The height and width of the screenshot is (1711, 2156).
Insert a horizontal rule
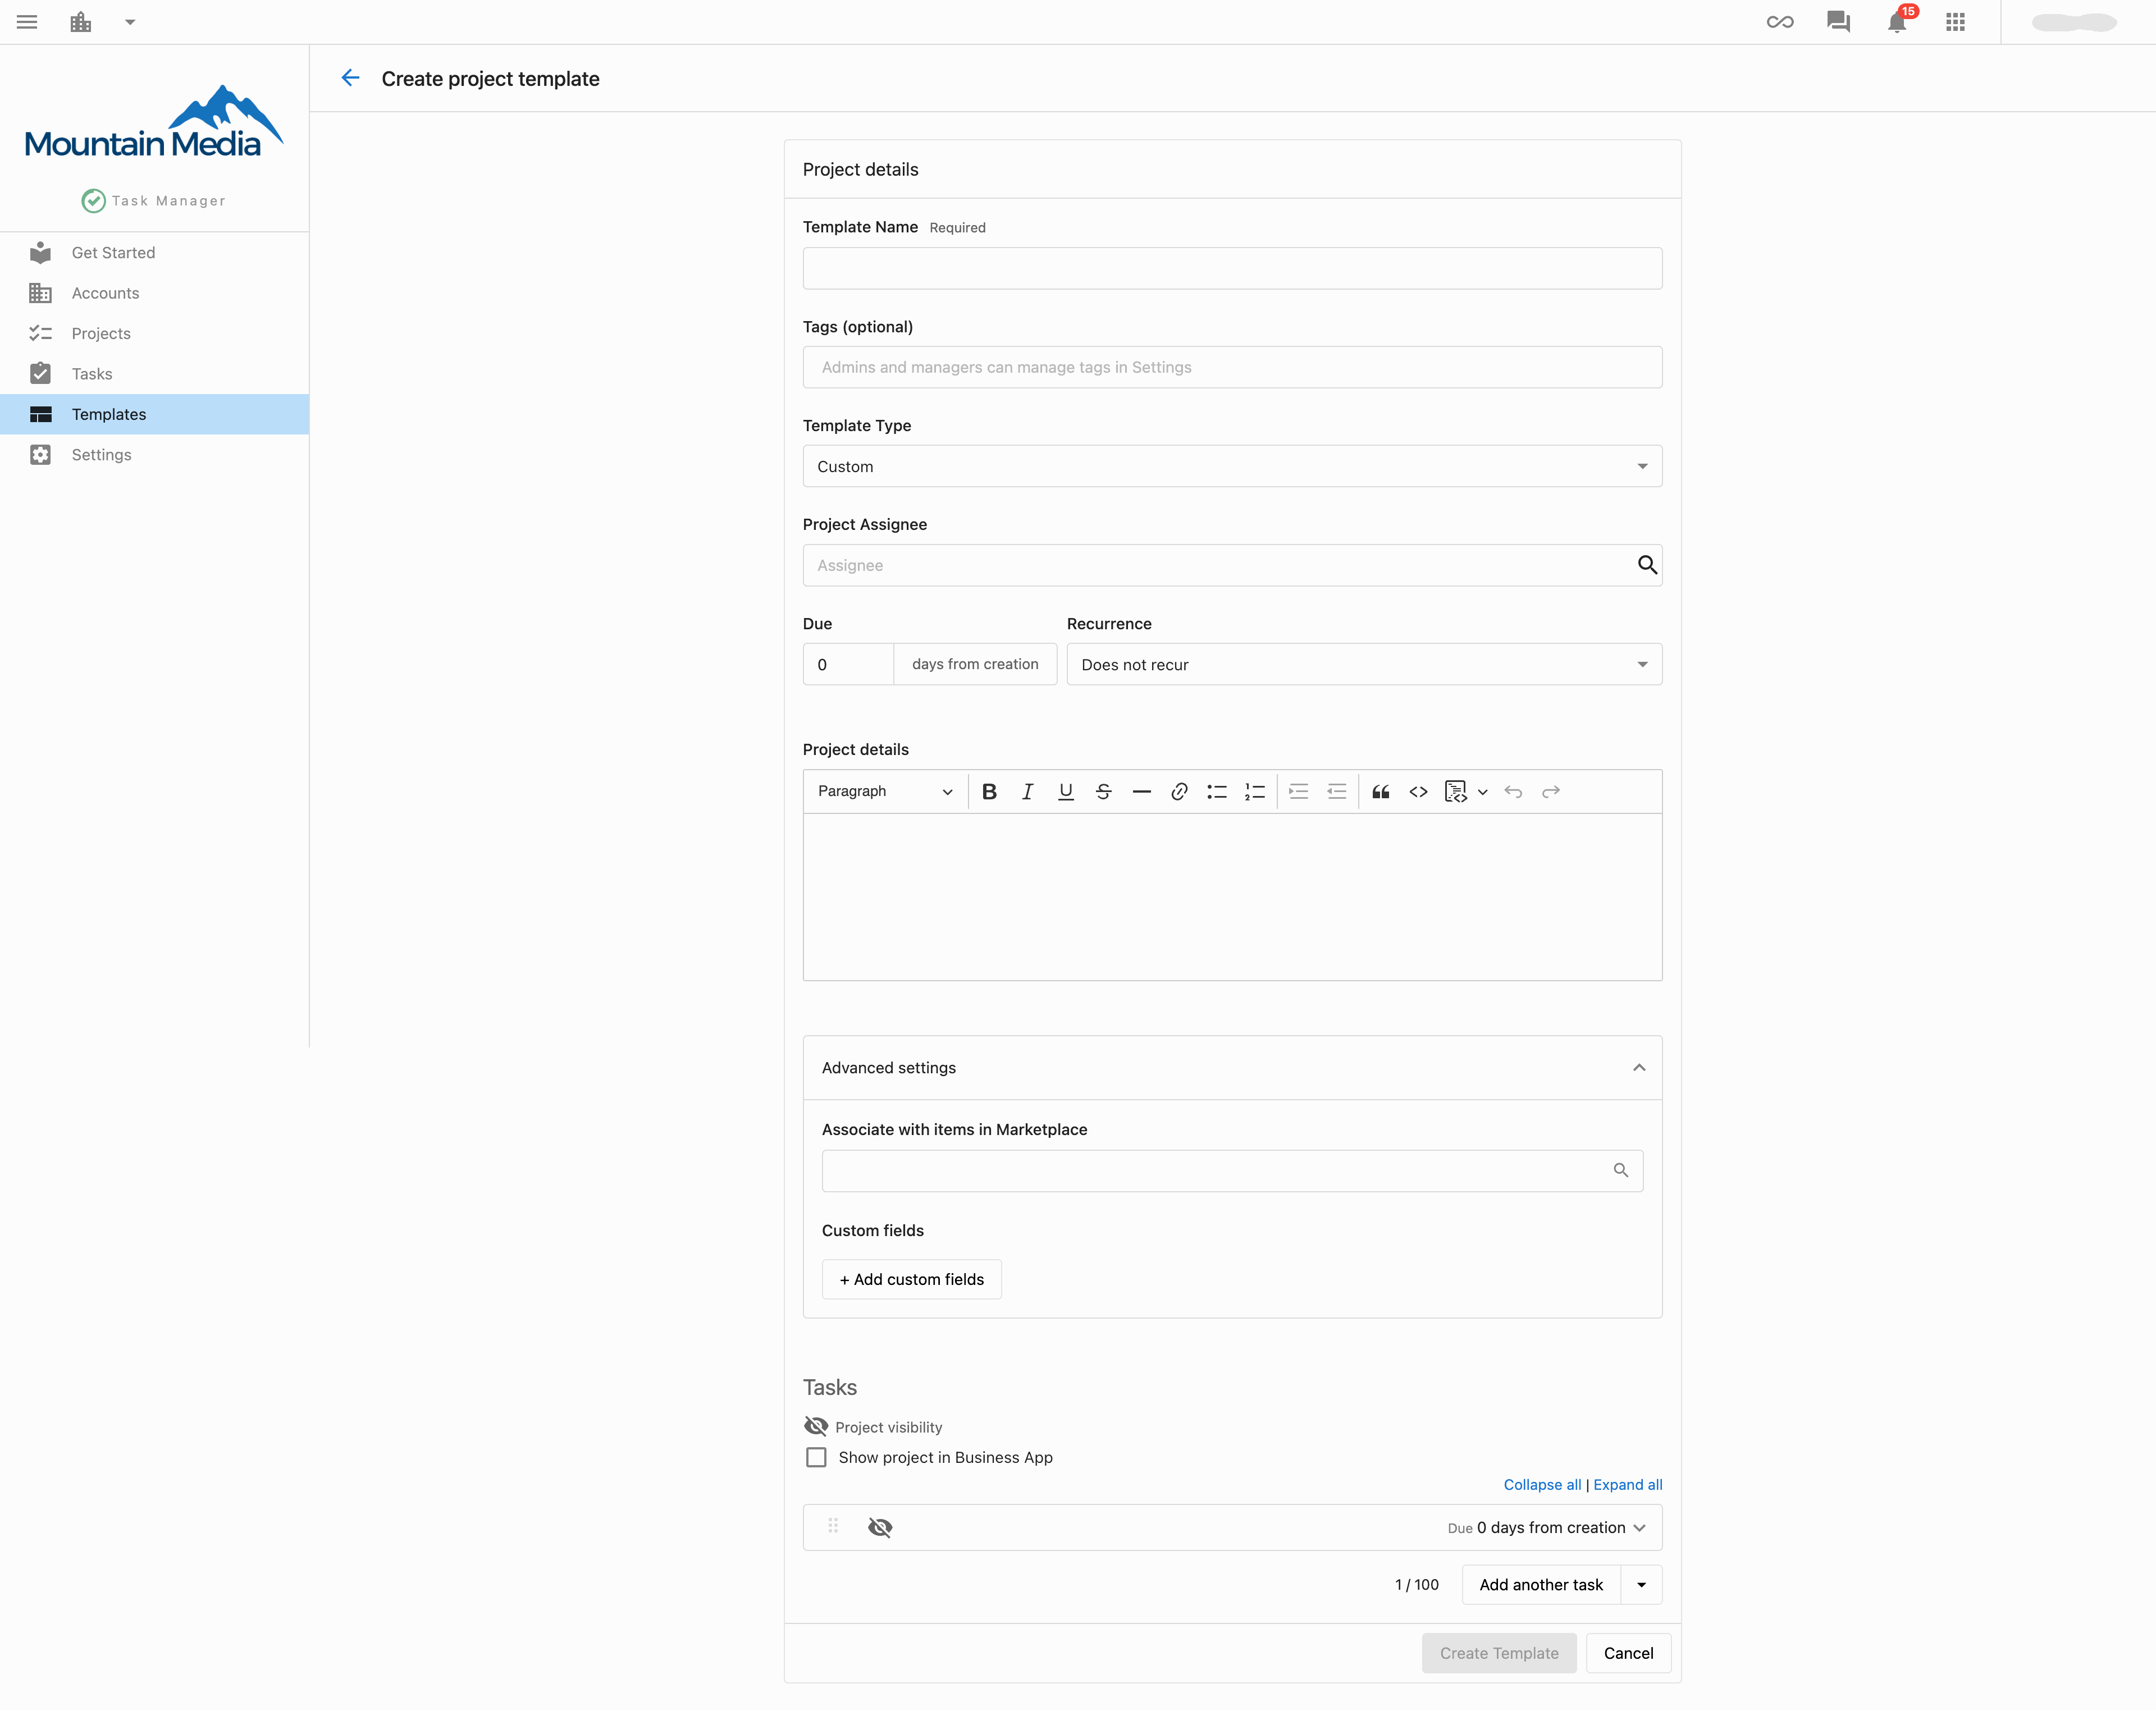[x=1141, y=791]
